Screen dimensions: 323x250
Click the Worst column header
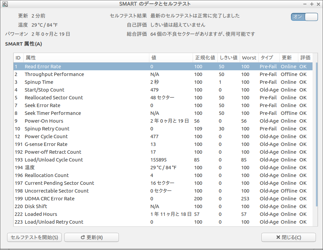(x=249, y=58)
